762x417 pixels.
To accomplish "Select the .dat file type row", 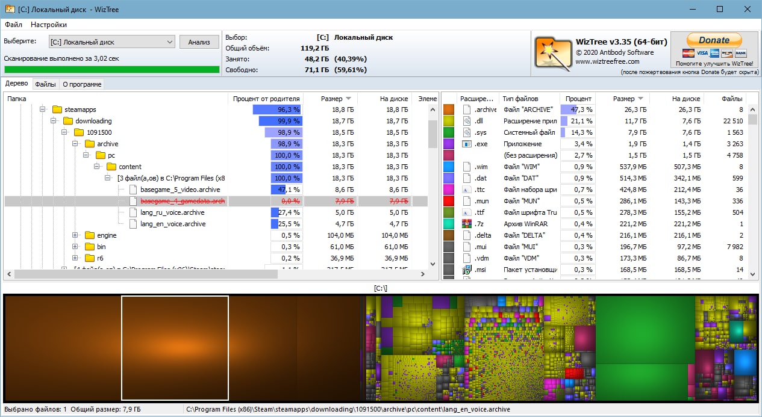I will (x=595, y=178).
